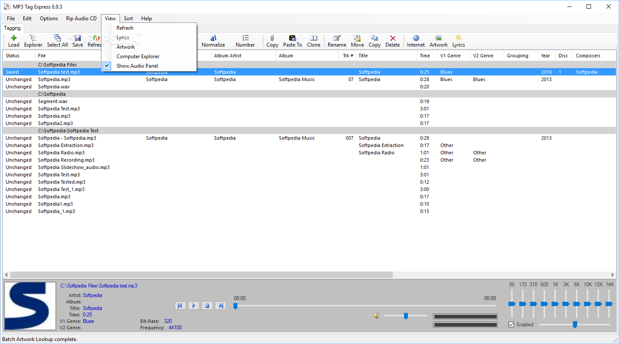Open the Help menu

(146, 19)
